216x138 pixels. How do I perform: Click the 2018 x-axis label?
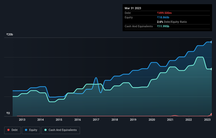[x=115, y=120]
